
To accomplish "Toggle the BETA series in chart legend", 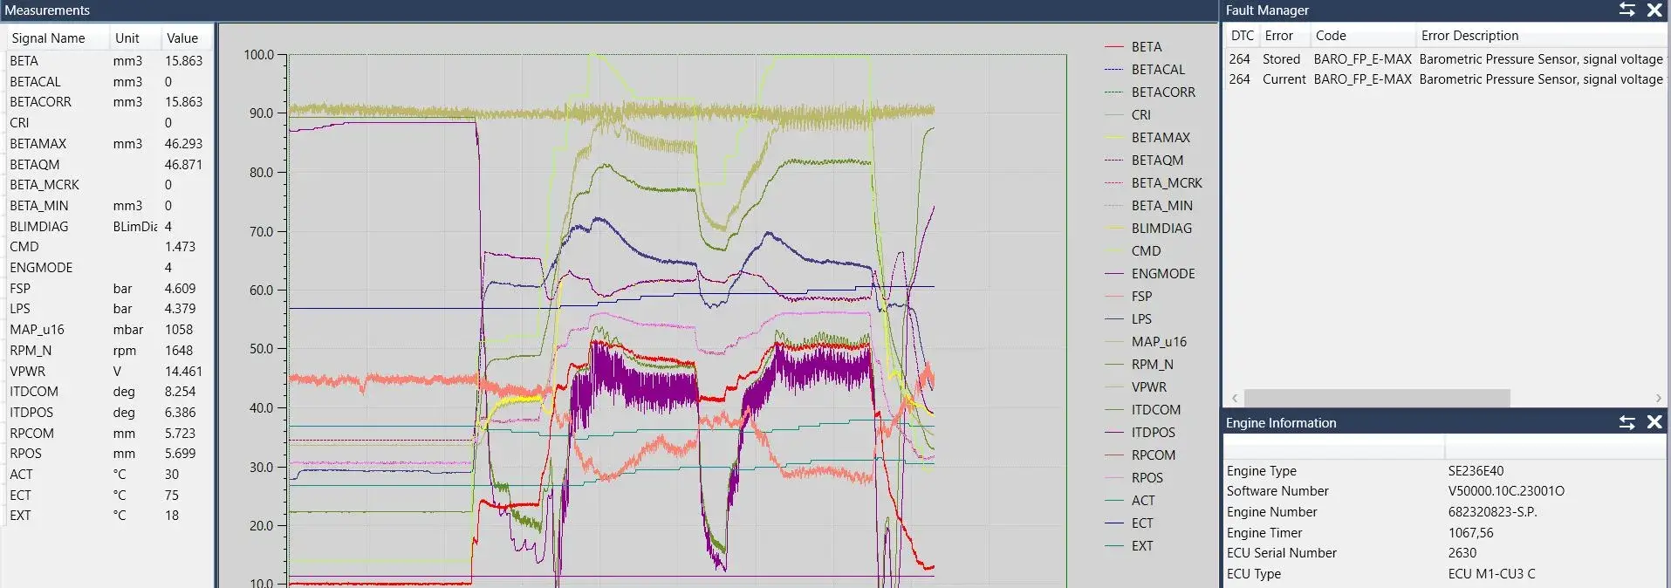I will [1146, 47].
